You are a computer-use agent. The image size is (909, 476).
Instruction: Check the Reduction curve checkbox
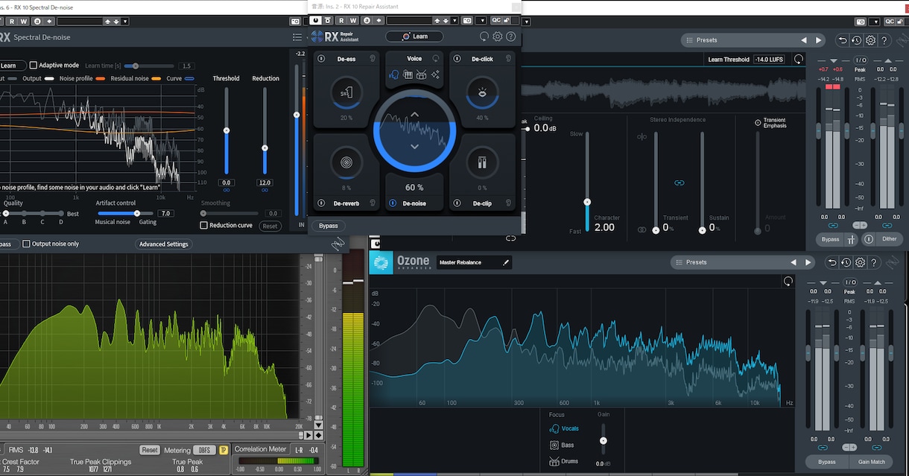[203, 225]
